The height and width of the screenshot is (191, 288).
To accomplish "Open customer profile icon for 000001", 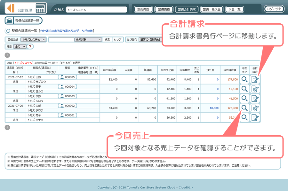I will tap(62, 115).
